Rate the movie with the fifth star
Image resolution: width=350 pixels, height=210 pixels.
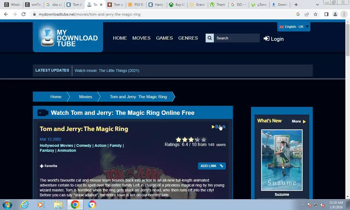(203, 140)
